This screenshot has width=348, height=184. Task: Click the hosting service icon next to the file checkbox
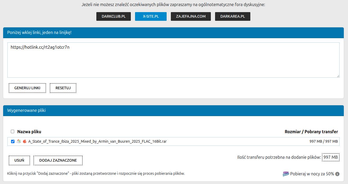pyautogui.click(x=19, y=141)
